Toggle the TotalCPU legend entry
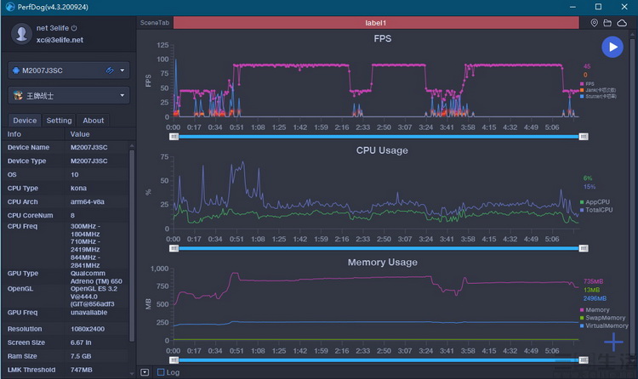This screenshot has width=638, height=379. pyautogui.click(x=596, y=210)
